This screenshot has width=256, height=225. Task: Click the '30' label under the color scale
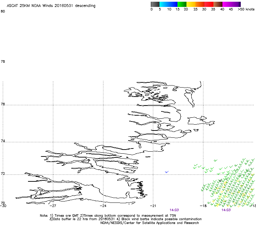[204, 9]
